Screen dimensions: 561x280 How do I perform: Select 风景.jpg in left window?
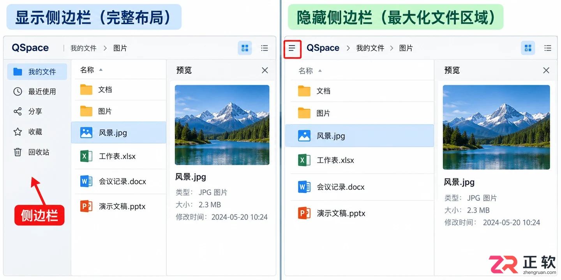pos(119,133)
